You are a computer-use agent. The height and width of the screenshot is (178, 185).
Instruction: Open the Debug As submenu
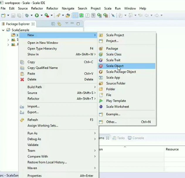[x=58, y=139]
